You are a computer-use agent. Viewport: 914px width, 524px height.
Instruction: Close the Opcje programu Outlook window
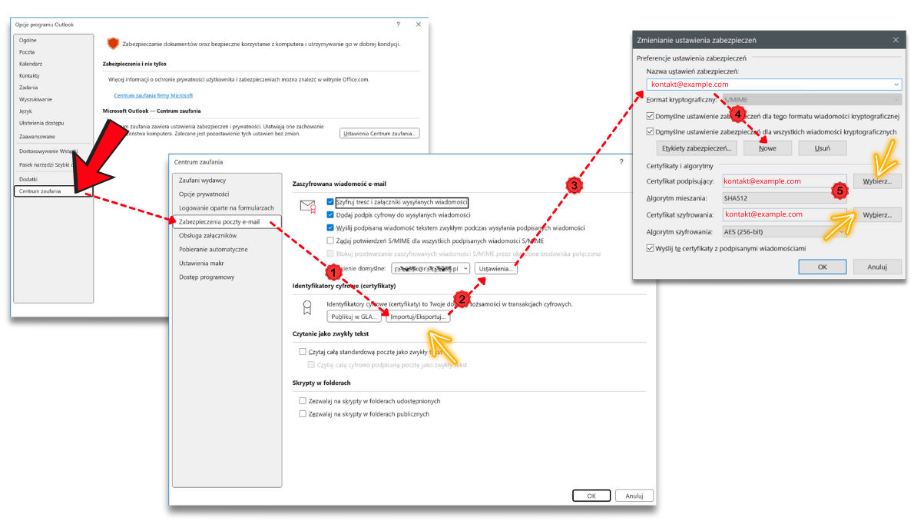coord(418,25)
